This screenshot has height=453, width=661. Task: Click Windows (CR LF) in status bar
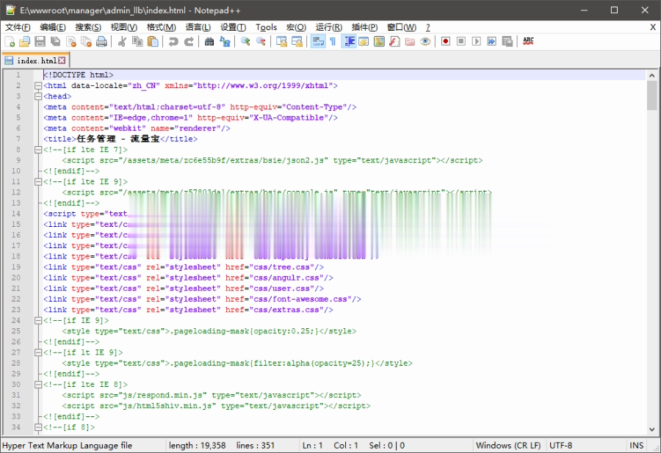(x=508, y=446)
